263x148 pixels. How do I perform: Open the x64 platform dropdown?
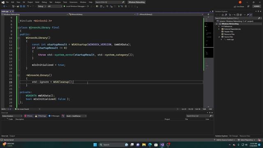(x=55, y=7)
